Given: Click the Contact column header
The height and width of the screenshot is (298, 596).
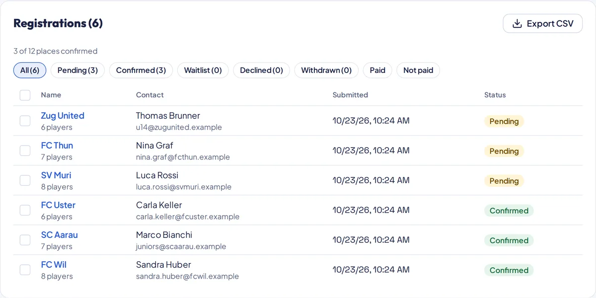Looking at the screenshot, I should [150, 95].
